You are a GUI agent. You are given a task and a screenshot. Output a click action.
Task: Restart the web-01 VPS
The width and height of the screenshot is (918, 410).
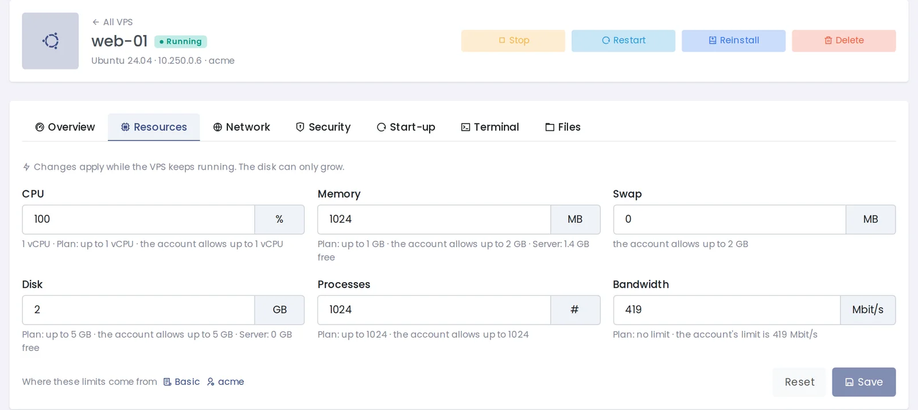(623, 41)
